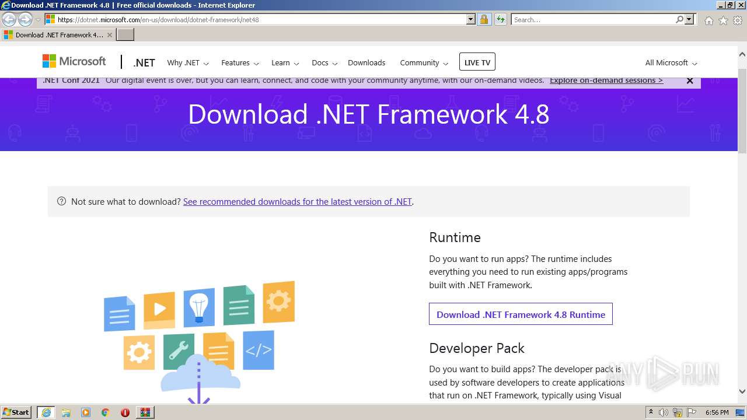Open the Downloads nav item
This screenshot has width=747, height=420.
click(x=366, y=63)
